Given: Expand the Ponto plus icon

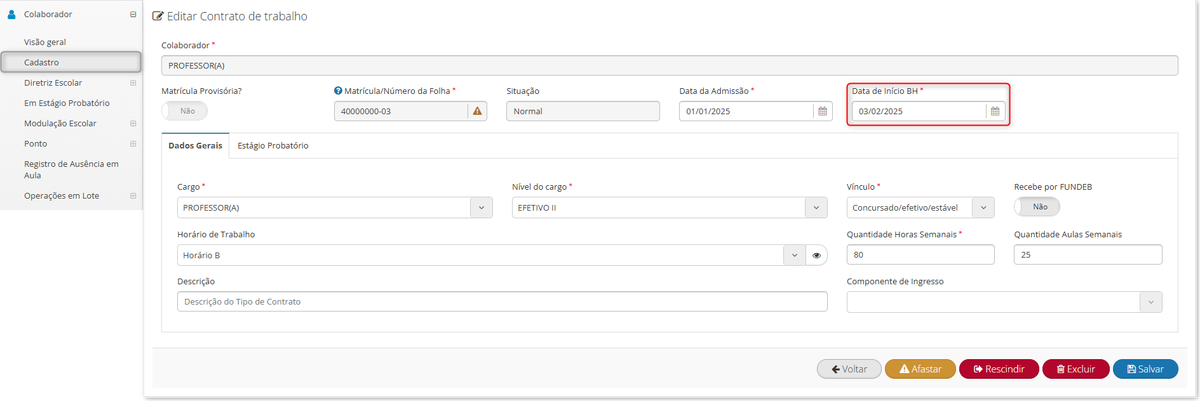Looking at the screenshot, I should coord(133,143).
